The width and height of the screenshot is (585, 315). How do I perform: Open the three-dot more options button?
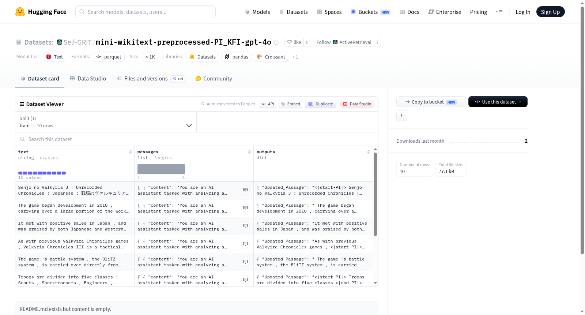pos(402,116)
